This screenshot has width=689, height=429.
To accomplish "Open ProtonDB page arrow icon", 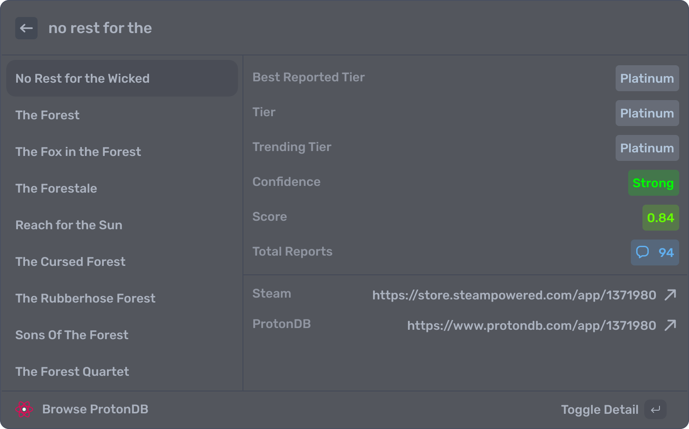I will coord(670,325).
